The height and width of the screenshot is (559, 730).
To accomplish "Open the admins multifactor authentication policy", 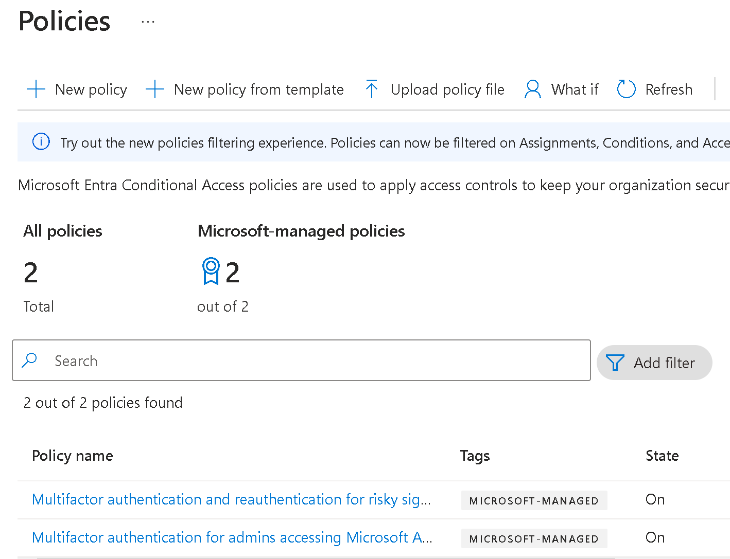I will pos(232,537).
